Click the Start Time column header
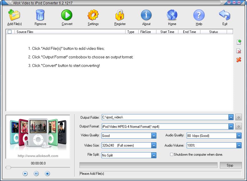This screenshot has width=247, height=181. (167, 32)
